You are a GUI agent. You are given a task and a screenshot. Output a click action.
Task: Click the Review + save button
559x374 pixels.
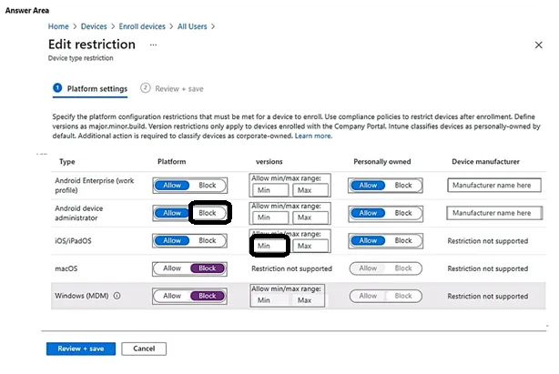tap(81, 349)
